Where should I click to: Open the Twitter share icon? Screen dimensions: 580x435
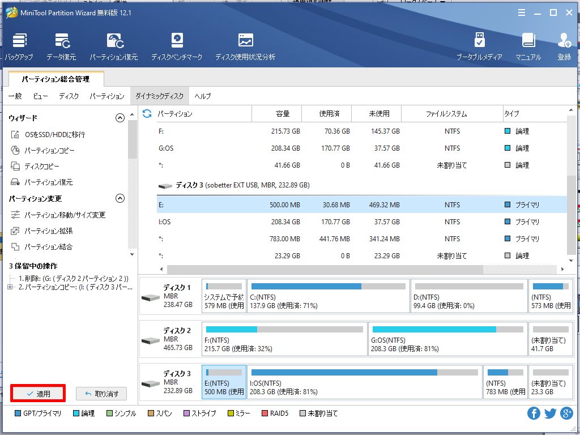[x=551, y=413]
